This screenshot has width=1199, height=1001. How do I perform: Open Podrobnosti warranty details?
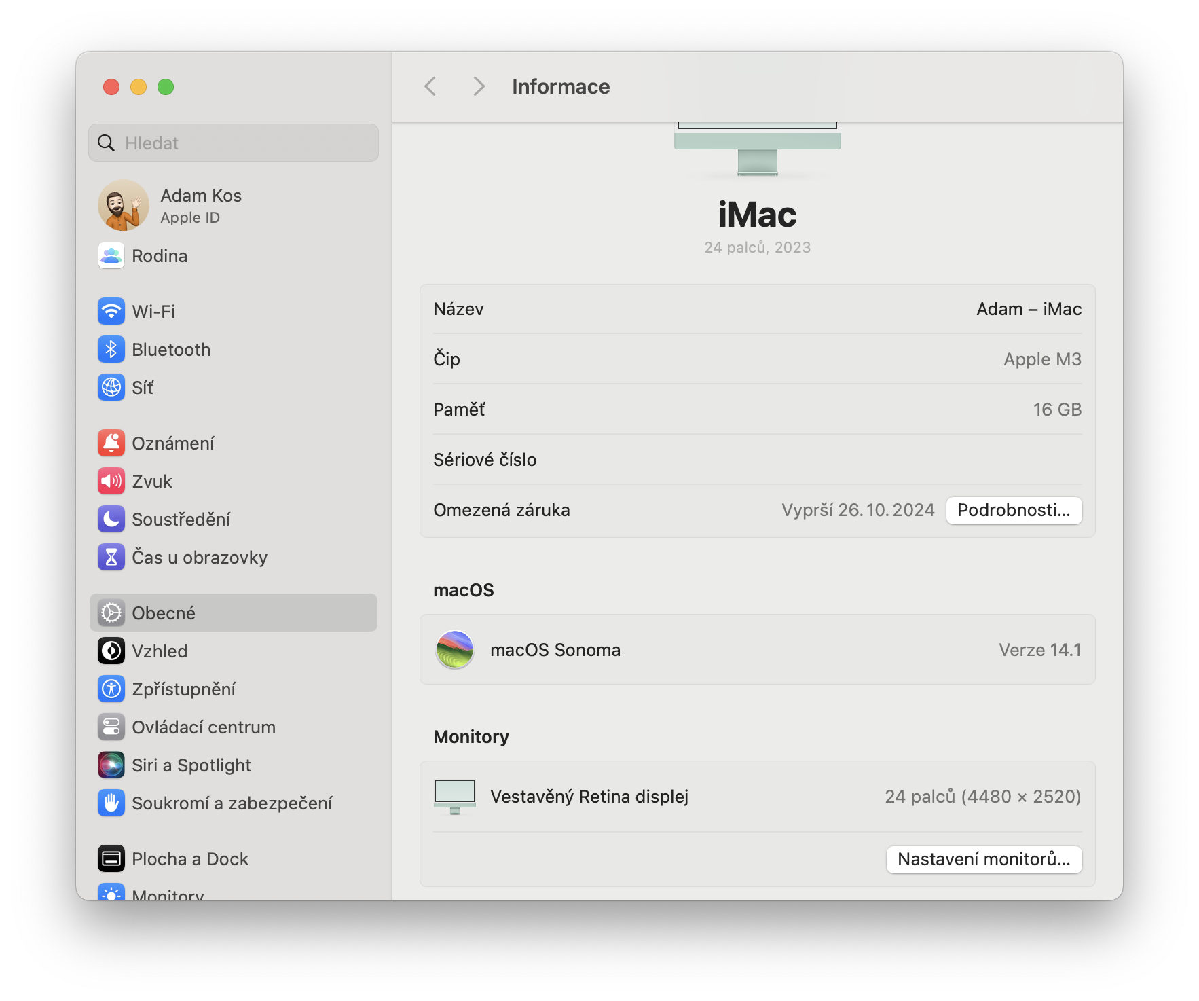coord(1014,511)
